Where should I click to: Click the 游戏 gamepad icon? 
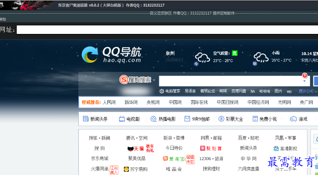click(293, 119)
